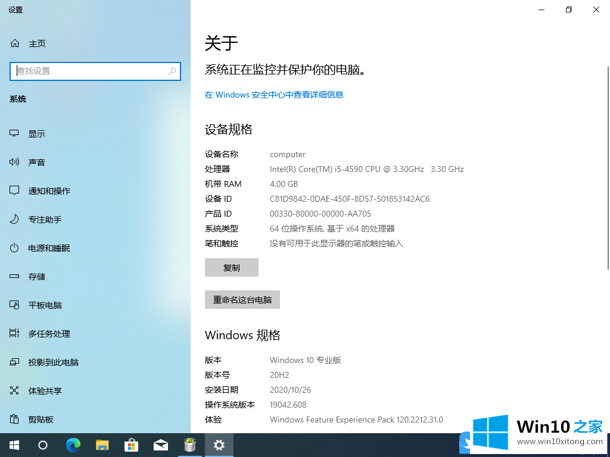Click the version number 20H2
This screenshot has width=610, height=457.
point(280,375)
